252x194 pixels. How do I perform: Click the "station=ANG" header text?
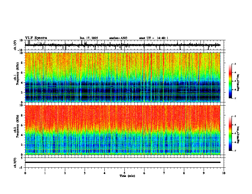tap(118, 38)
